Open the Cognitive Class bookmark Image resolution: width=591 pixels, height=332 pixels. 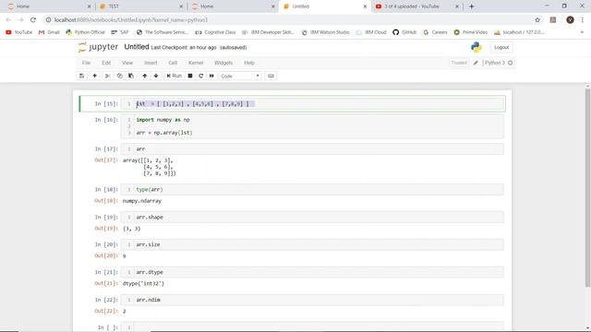tap(215, 32)
